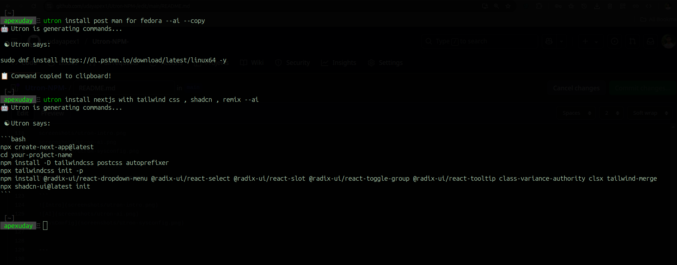Click the '```bash' code fence line
Screen dimensions: 677x265
[x=13, y=139]
